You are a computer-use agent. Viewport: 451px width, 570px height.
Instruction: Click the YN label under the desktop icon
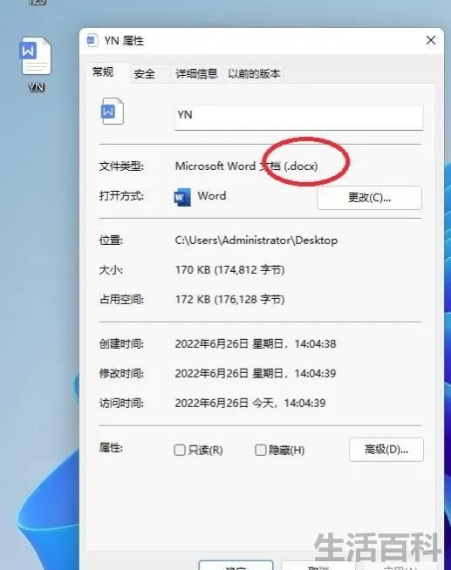36,87
